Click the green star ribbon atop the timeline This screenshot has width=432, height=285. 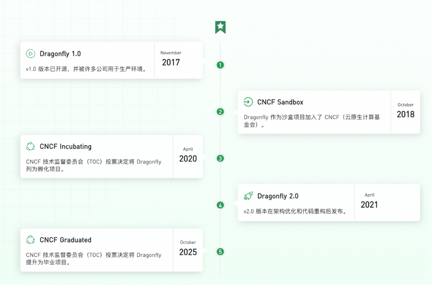coord(220,27)
